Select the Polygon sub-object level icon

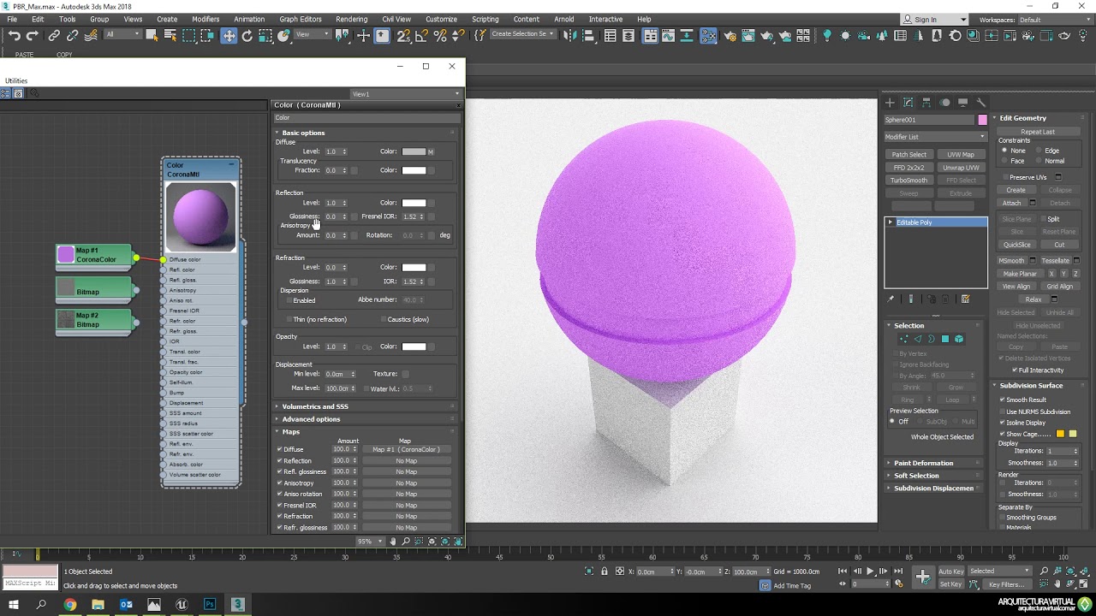[945, 339]
